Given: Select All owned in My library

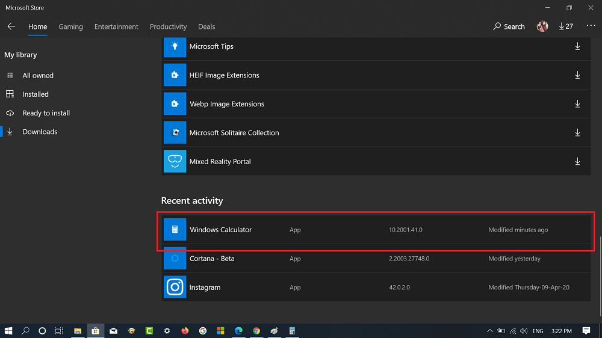Looking at the screenshot, I should pyautogui.click(x=37, y=76).
